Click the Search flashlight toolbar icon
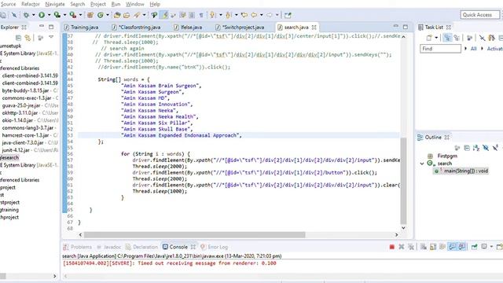The image size is (503, 283). pos(138,15)
